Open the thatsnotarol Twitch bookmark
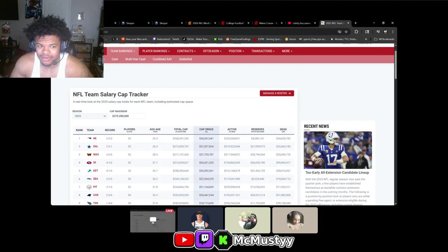 coord(166,39)
